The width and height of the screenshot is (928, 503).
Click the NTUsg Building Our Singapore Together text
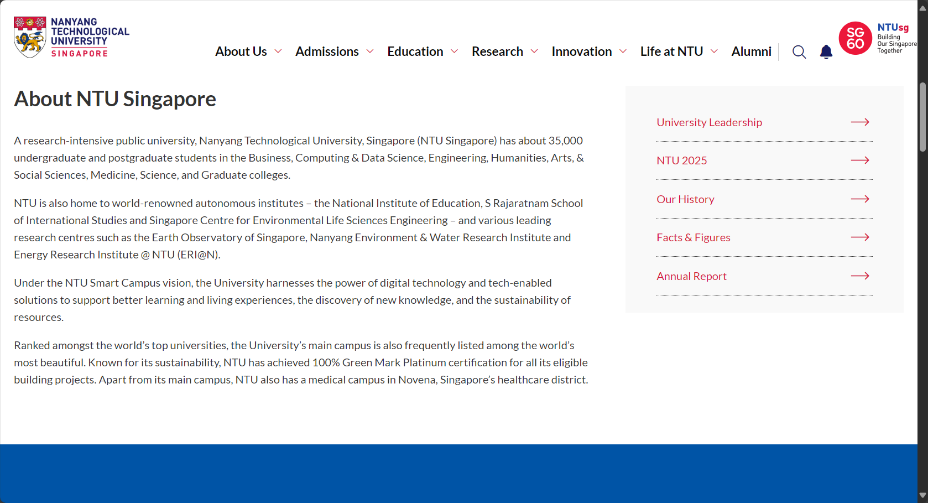(x=896, y=38)
